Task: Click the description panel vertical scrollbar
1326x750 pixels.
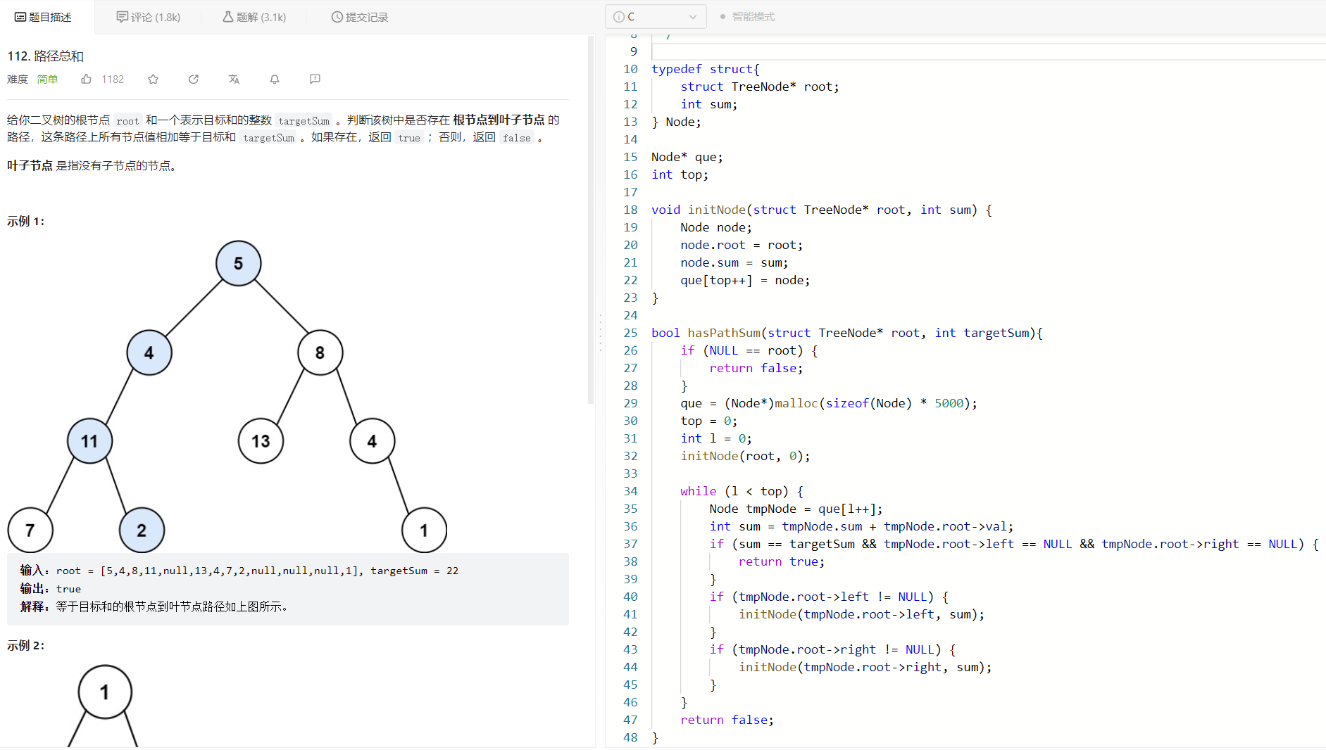Action: pos(591,220)
